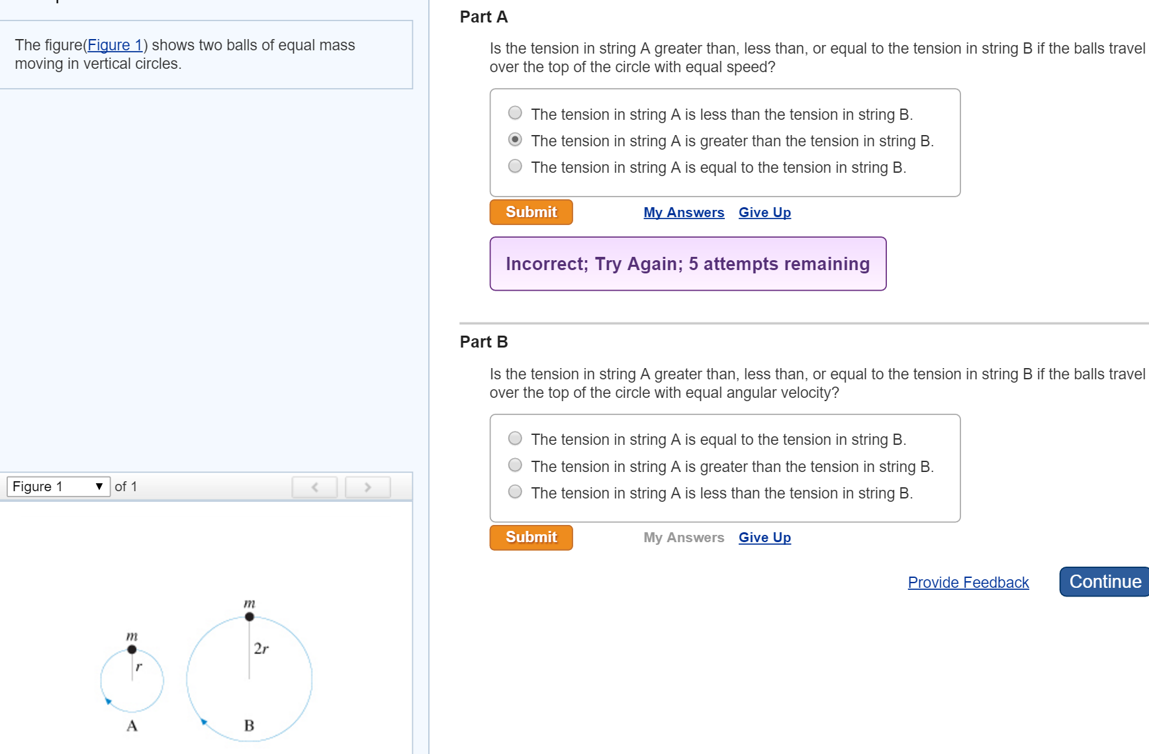Open My Answers for Part A

point(684,212)
